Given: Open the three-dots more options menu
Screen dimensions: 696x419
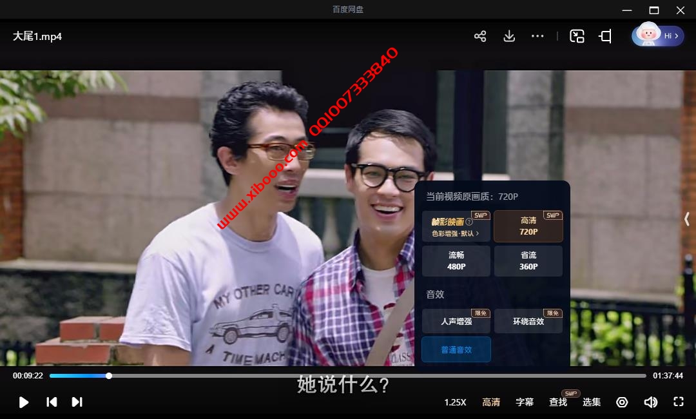Looking at the screenshot, I should 537,36.
